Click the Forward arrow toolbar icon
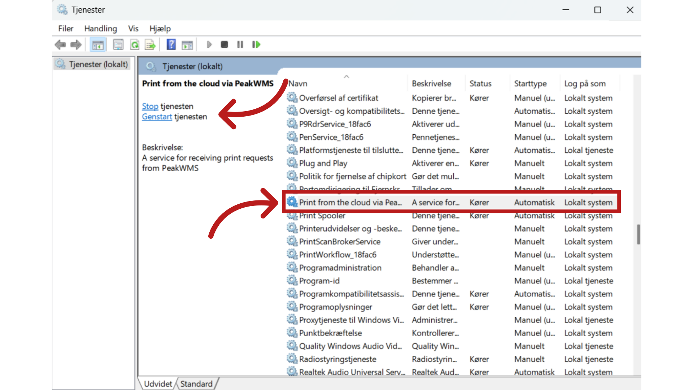The height and width of the screenshot is (390, 693). 76,45
